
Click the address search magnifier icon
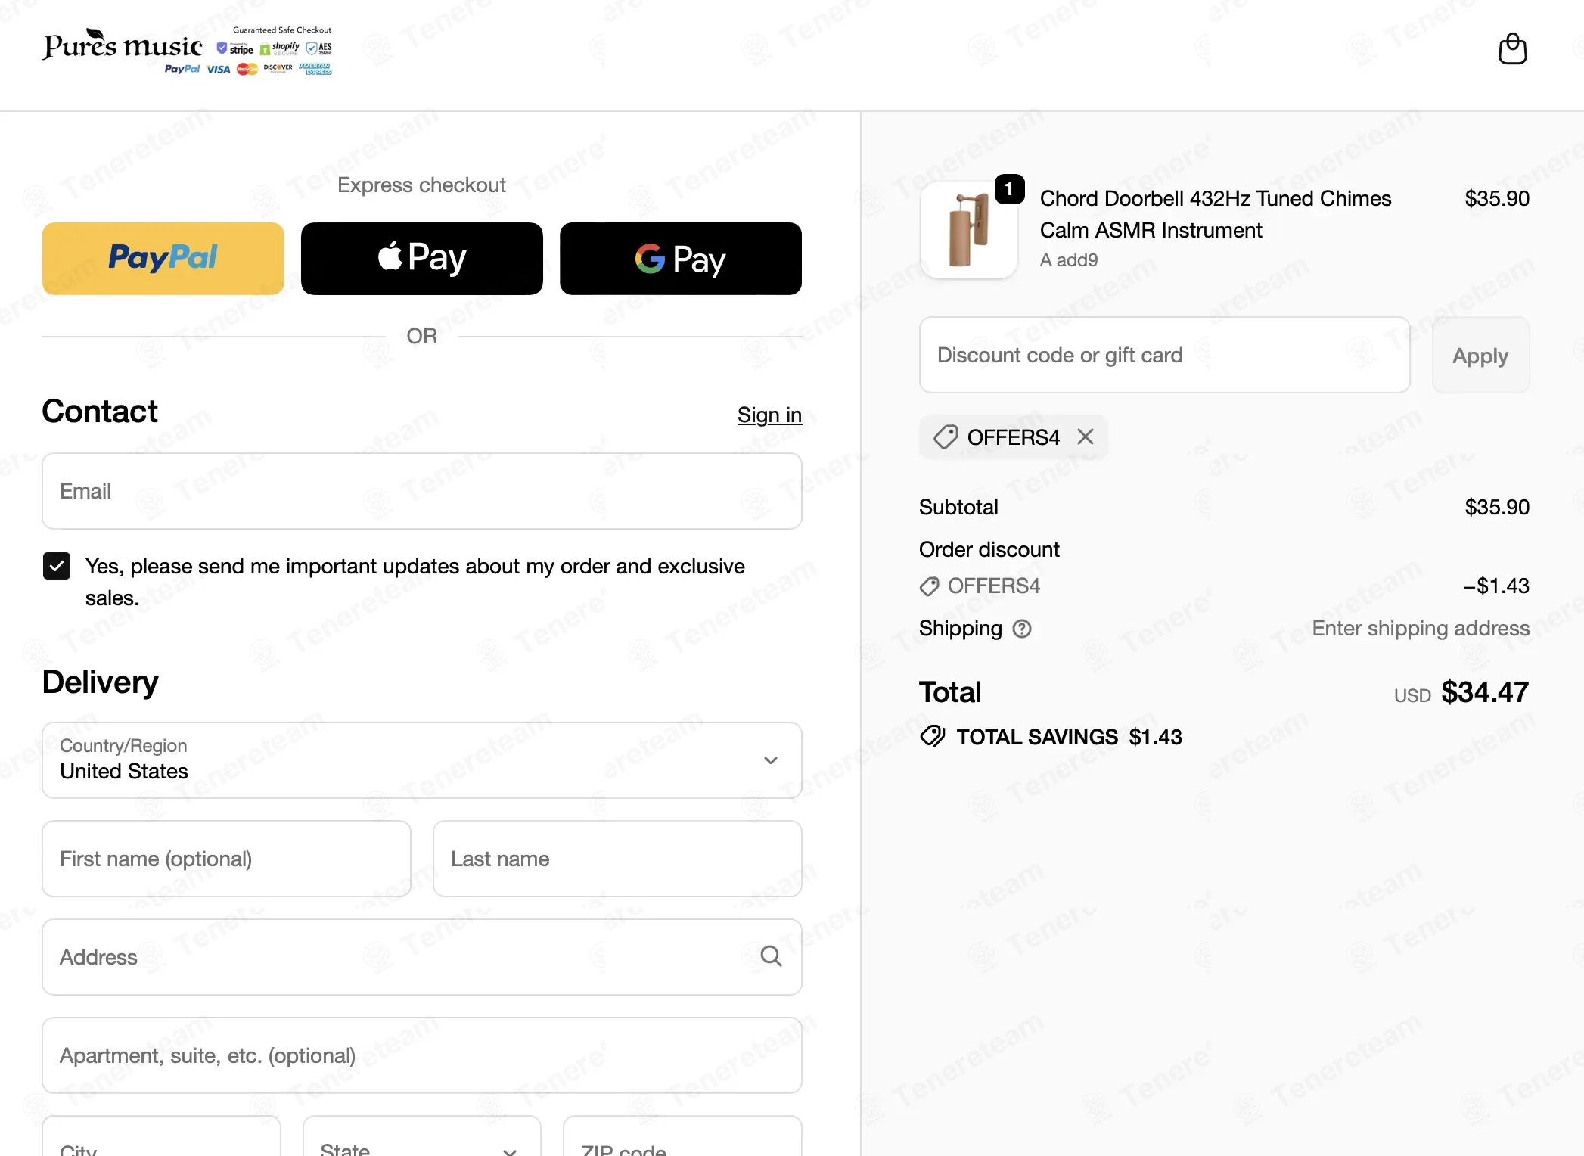tap(771, 956)
